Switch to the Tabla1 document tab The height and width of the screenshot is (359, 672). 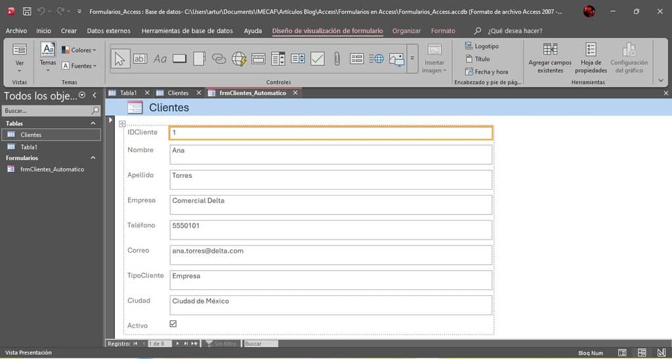coord(128,93)
